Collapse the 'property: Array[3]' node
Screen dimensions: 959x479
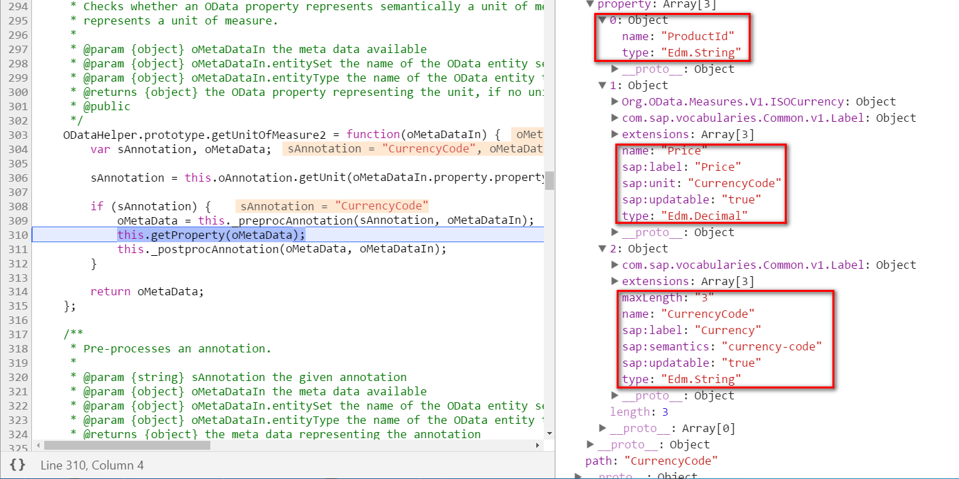[590, 4]
